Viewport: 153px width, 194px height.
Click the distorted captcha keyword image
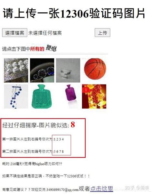point(51,48)
